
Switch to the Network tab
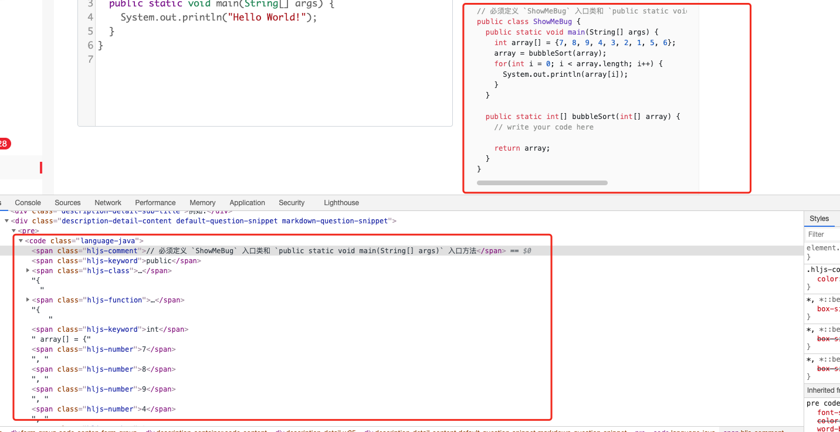[x=107, y=202]
